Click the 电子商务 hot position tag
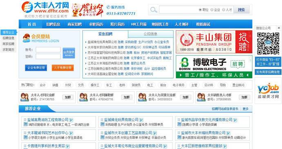The height and width of the screenshot is (149, 282). pyautogui.click(x=179, y=85)
